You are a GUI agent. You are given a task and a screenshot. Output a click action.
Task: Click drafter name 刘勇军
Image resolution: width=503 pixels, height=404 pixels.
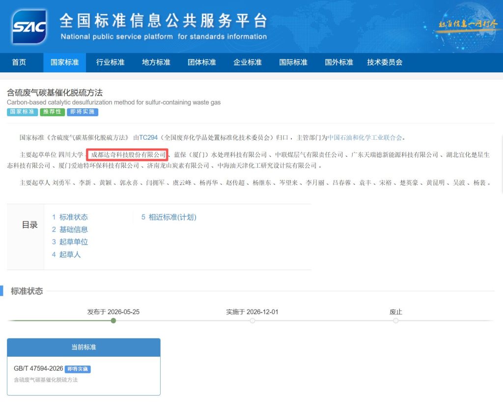[61, 183]
